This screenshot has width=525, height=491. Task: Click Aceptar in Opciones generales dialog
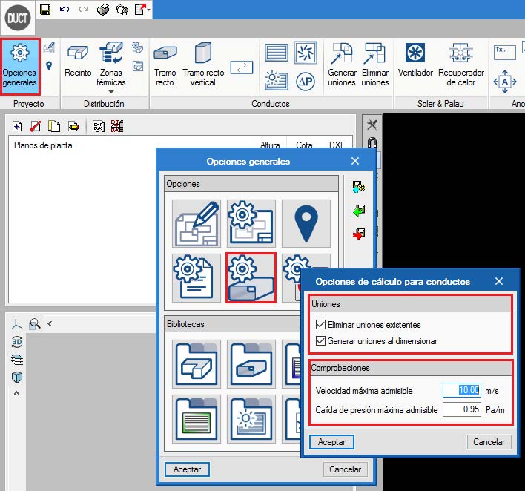tap(187, 469)
